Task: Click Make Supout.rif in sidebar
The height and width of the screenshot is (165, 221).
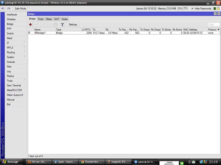Action: point(16,95)
